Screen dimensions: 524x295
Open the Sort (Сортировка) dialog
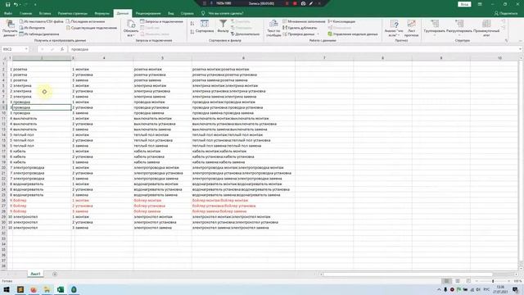coord(205,26)
